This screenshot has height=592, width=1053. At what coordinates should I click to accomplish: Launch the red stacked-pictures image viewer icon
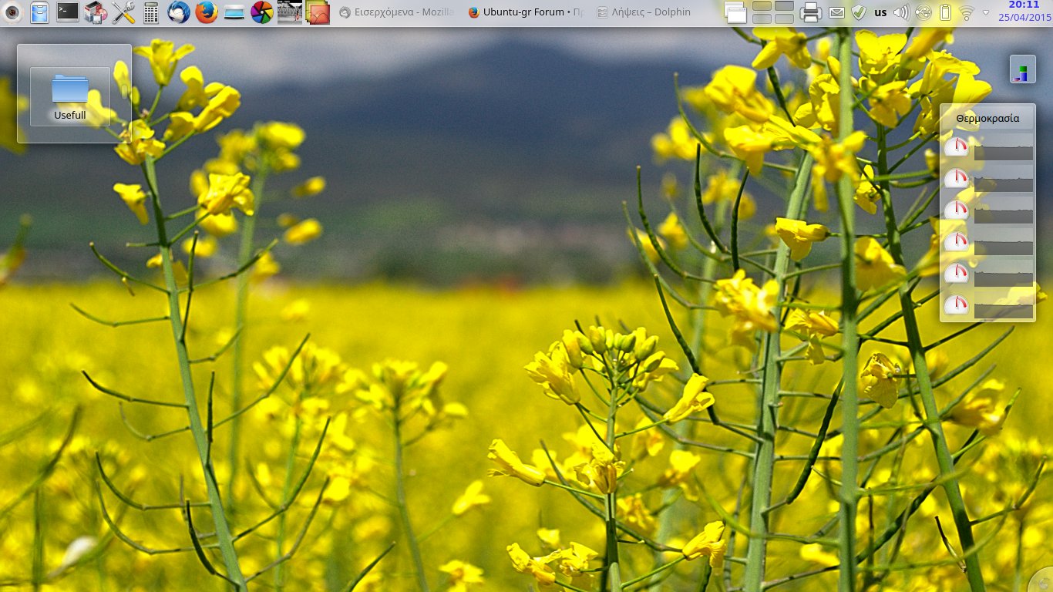coord(318,12)
